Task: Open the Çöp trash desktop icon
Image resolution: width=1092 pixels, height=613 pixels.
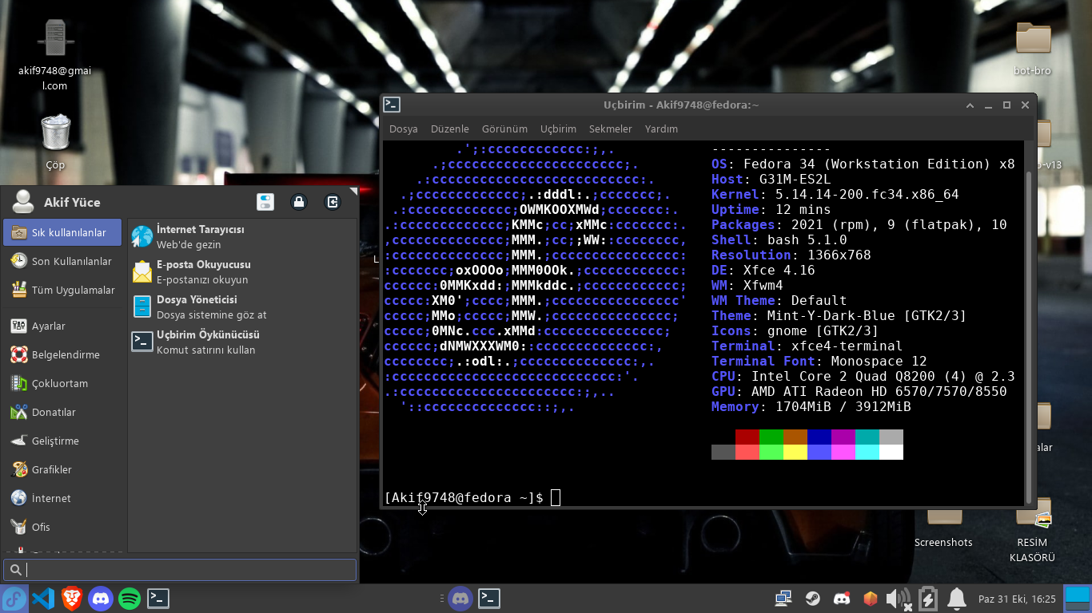Action: tap(55, 142)
